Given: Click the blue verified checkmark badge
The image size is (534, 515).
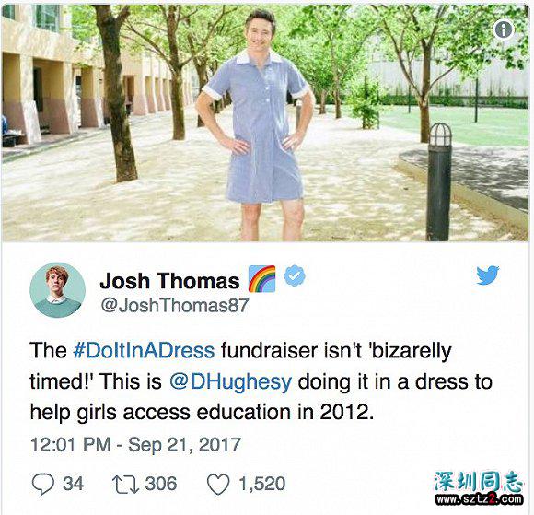Looking at the screenshot, I should pos(295,275).
